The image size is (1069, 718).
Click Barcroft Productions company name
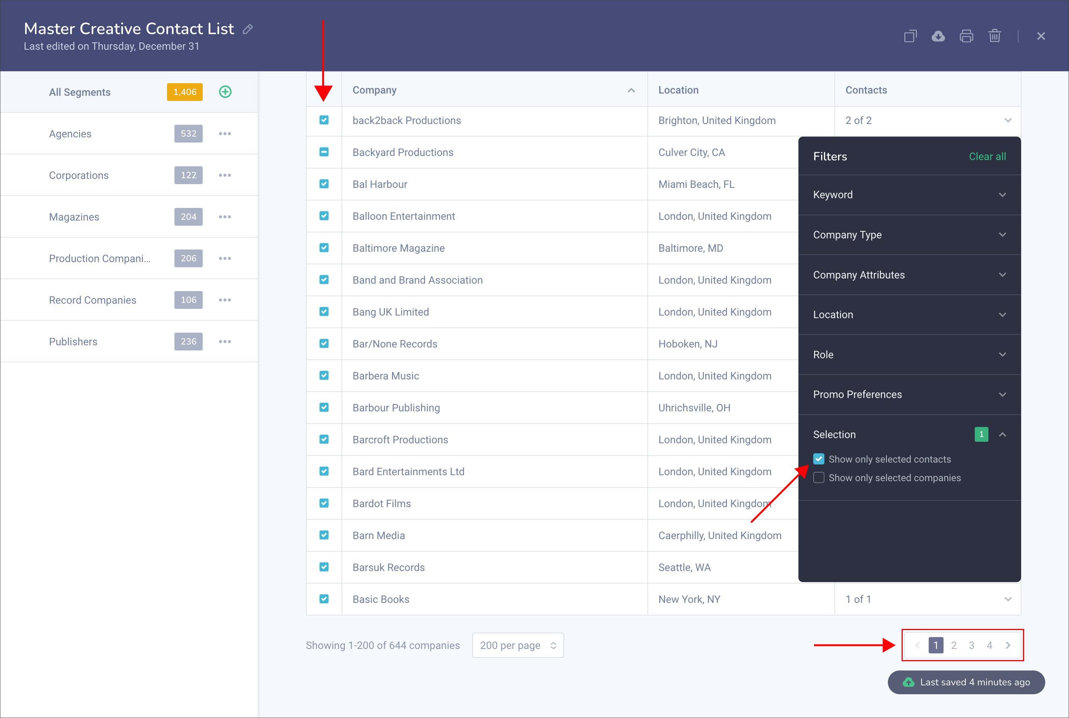click(x=400, y=440)
